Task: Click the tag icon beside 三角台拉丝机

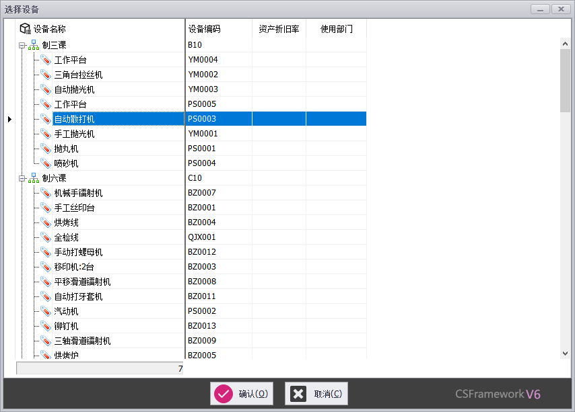Action: coord(46,75)
